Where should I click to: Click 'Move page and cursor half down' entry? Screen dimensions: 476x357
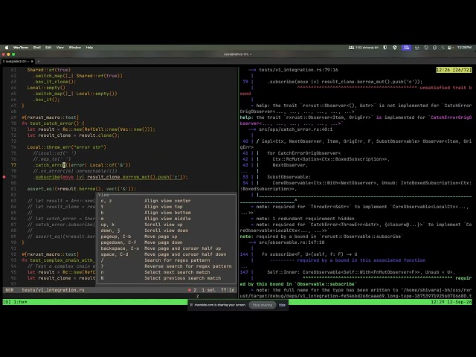point(185,254)
